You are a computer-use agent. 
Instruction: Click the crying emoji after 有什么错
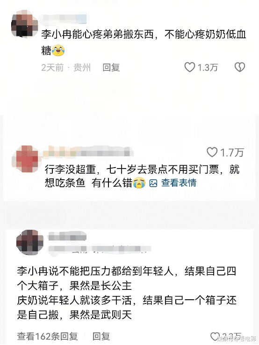coord(139,183)
